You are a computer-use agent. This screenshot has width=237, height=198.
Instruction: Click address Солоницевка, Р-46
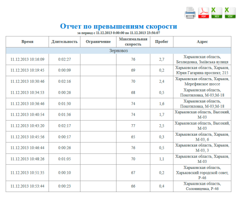pos(202,189)
